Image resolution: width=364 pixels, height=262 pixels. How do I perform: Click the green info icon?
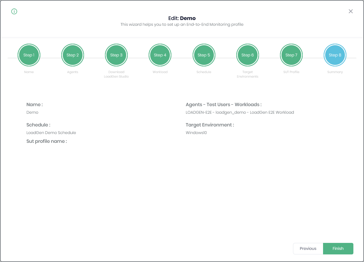click(14, 12)
